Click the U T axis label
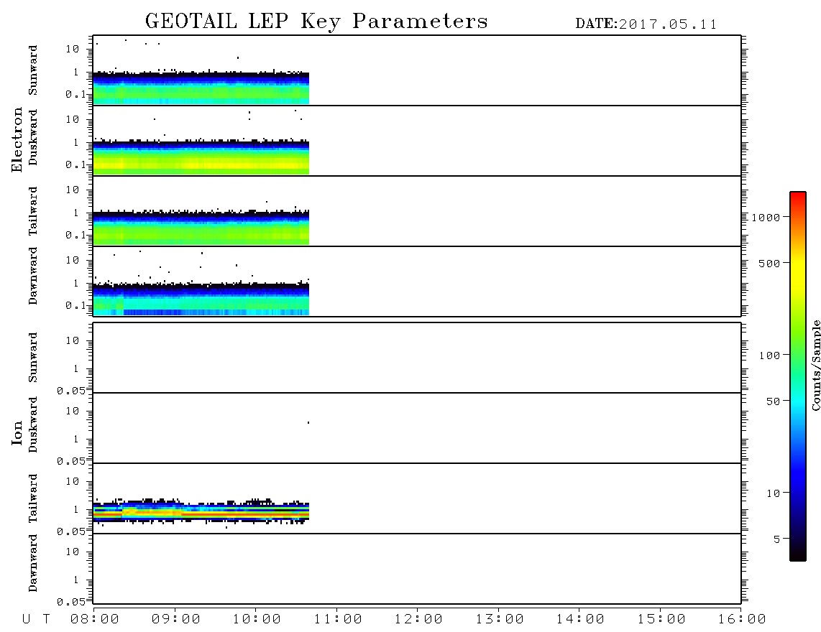Image resolution: width=821 pixels, height=632 pixels. coord(36,620)
